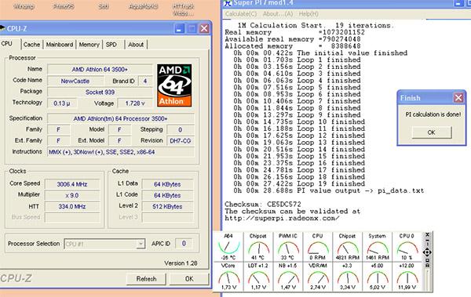Click the Chipset 4821 RPM fan gauge

347,247
